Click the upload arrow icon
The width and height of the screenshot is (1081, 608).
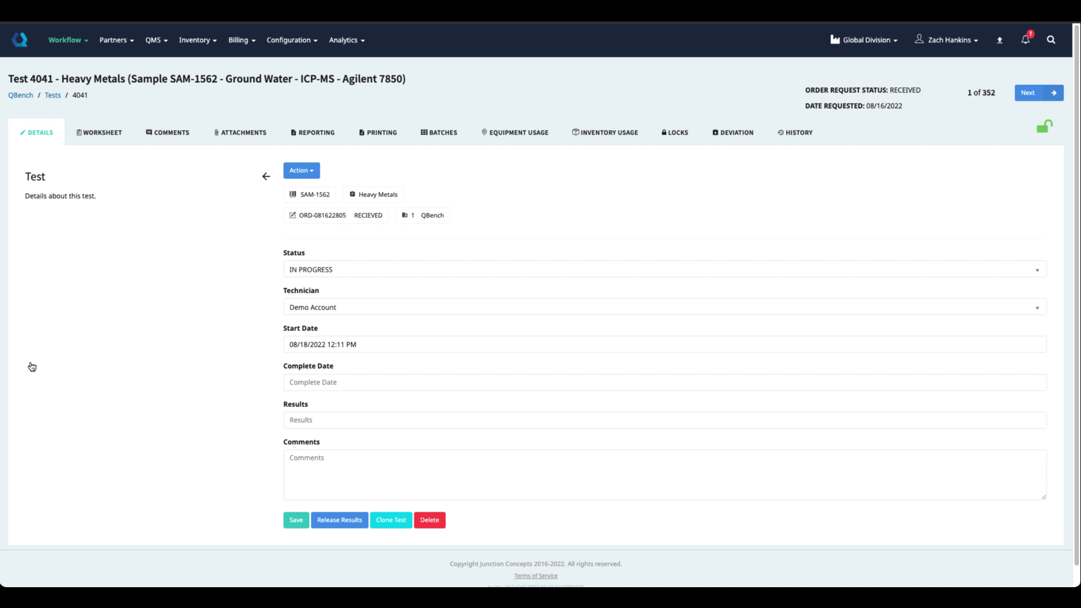[x=999, y=40]
